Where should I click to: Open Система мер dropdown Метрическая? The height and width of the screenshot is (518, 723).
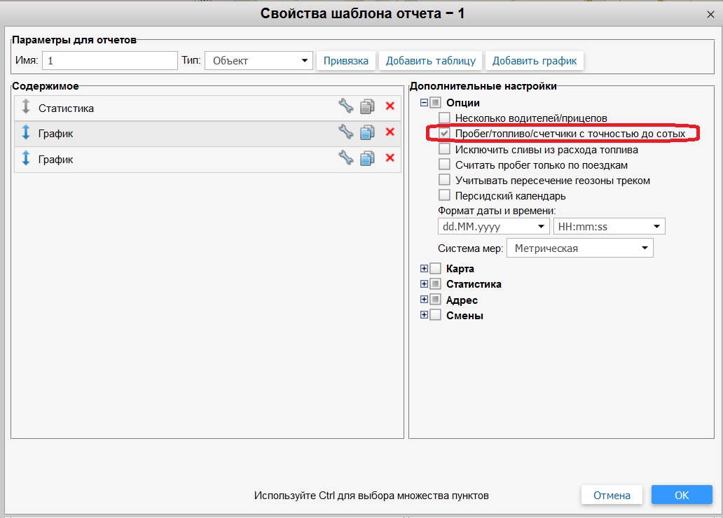(x=579, y=248)
